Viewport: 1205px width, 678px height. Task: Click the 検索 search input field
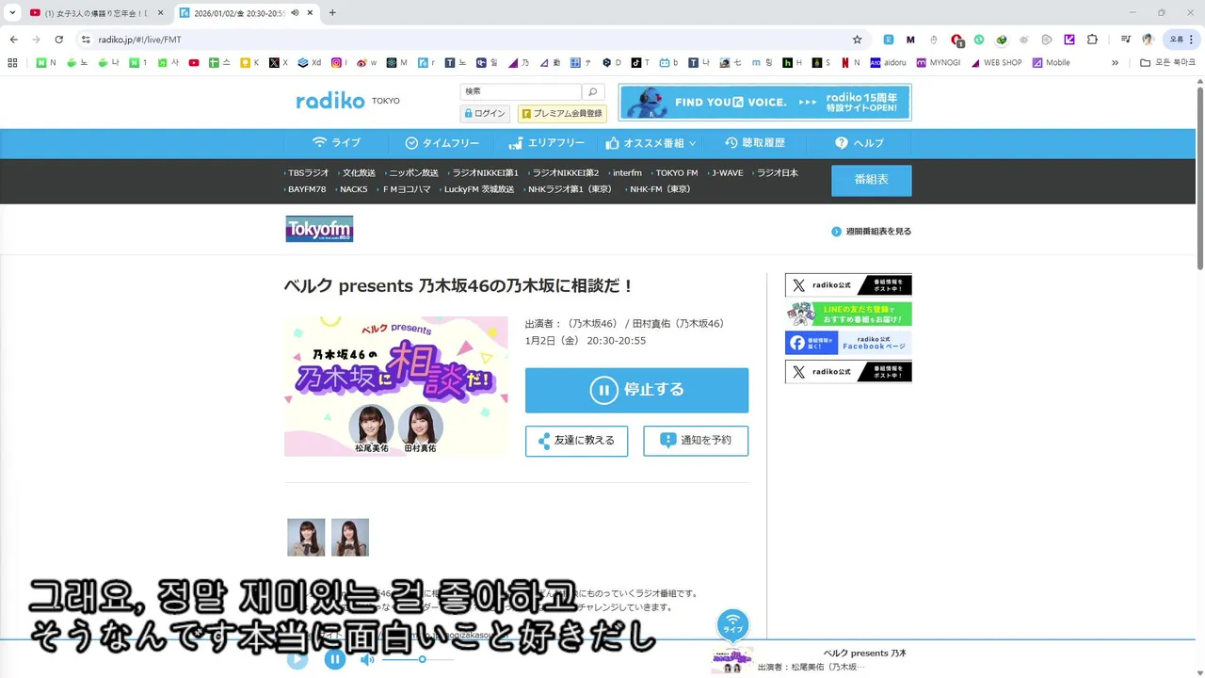521,91
